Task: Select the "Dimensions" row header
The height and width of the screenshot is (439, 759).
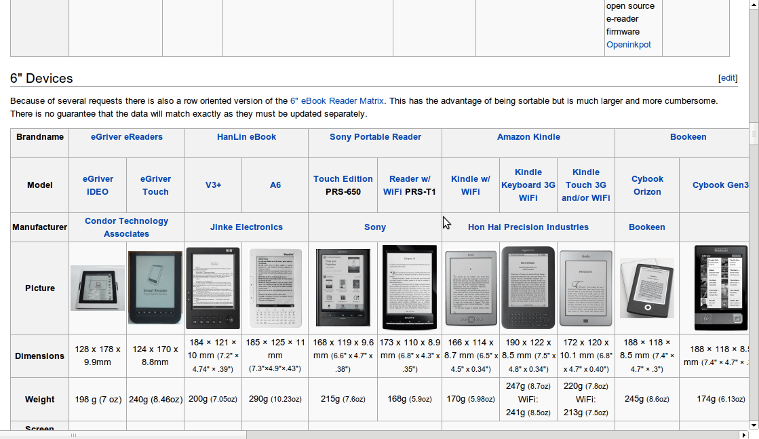Action: (x=40, y=356)
